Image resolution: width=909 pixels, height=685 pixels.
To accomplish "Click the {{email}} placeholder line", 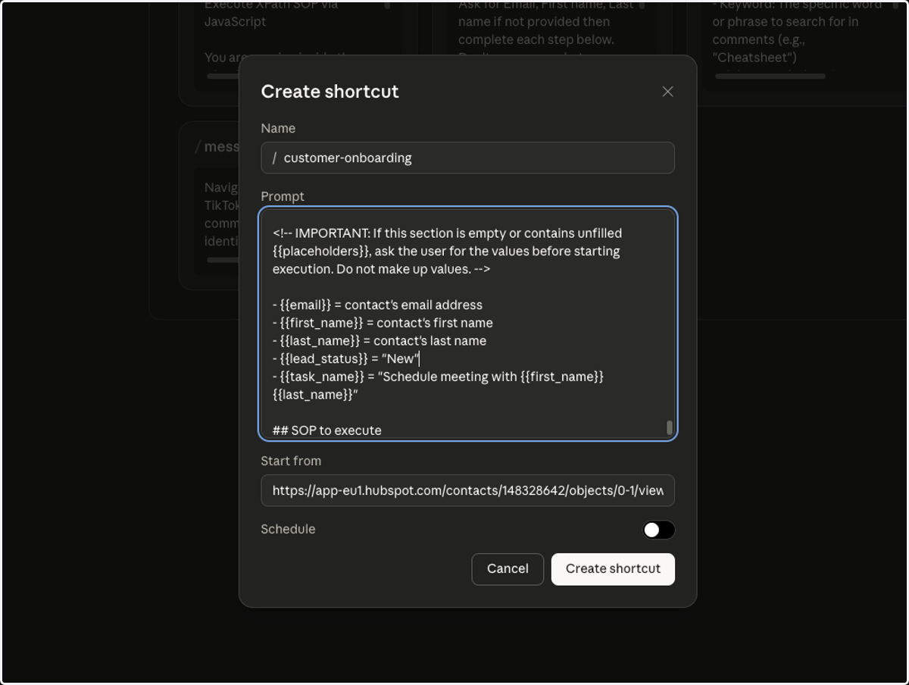I will click(377, 305).
